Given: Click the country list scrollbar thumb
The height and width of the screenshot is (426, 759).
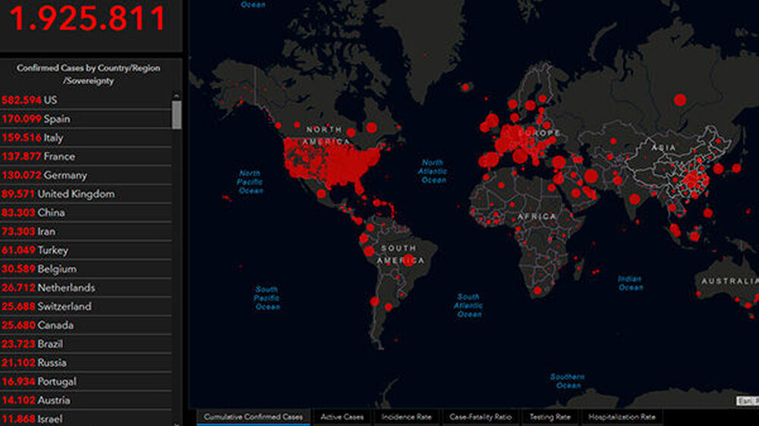Looking at the screenshot, I should (x=177, y=115).
